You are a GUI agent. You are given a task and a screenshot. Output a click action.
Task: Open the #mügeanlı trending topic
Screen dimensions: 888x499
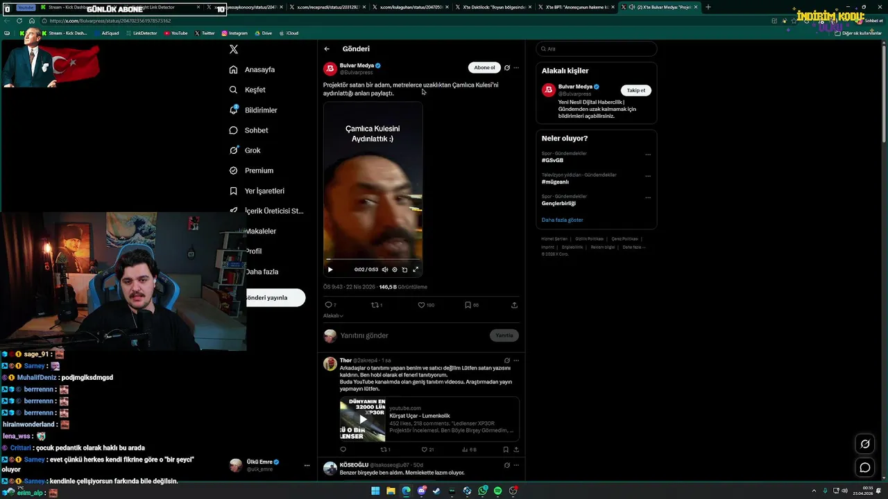555,182
